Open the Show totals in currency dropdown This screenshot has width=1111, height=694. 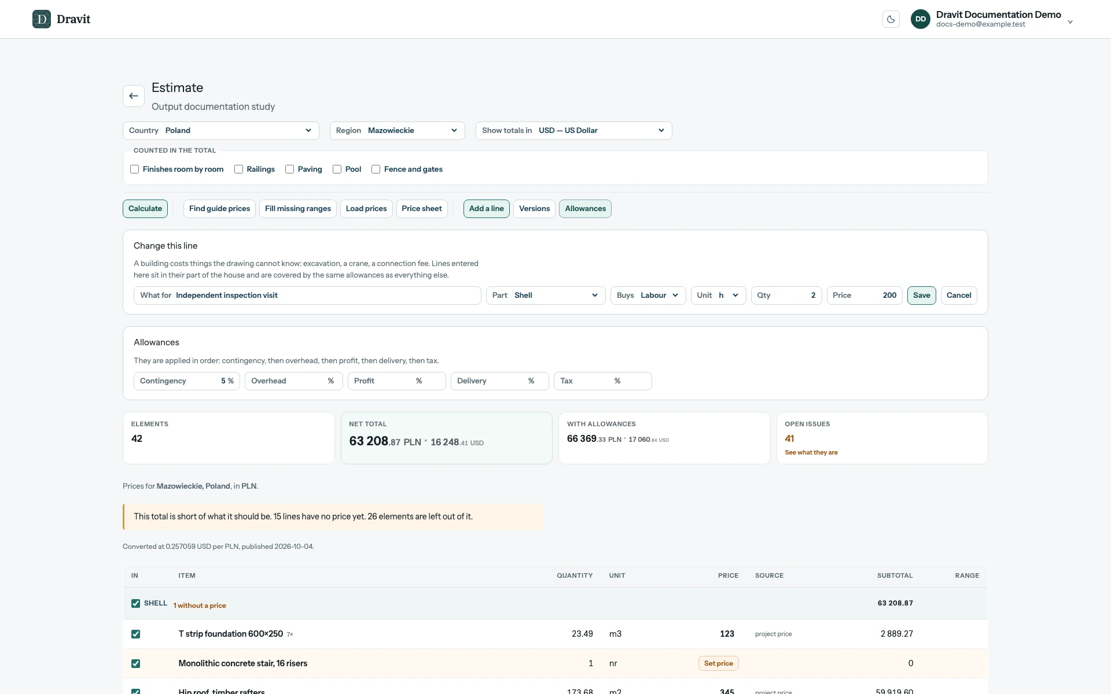pyautogui.click(x=574, y=131)
